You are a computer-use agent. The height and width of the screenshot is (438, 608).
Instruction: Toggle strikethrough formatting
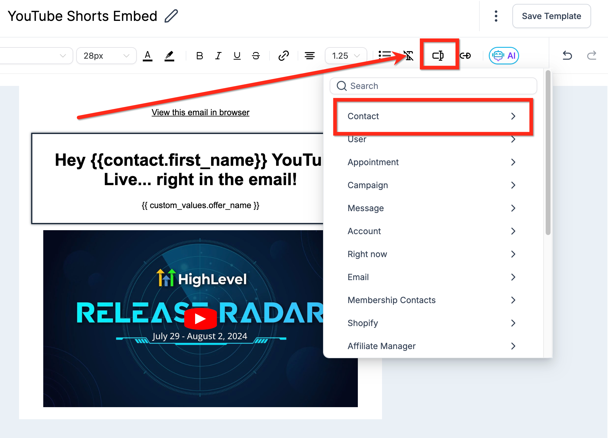[256, 56]
